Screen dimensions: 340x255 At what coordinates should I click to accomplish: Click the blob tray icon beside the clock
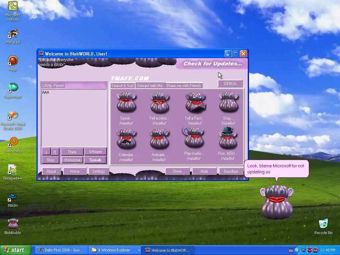[x=315, y=250]
